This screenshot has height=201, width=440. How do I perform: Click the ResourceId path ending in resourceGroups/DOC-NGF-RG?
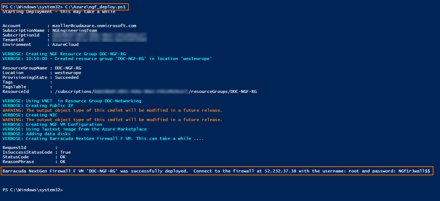pos(156,91)
